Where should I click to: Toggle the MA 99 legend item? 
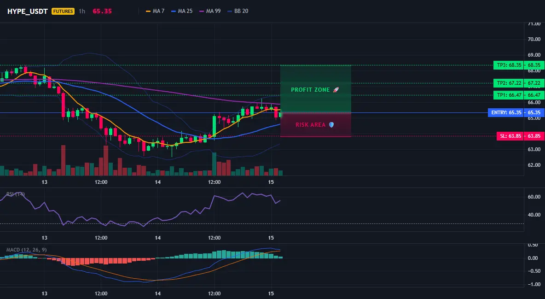point(210,11)
